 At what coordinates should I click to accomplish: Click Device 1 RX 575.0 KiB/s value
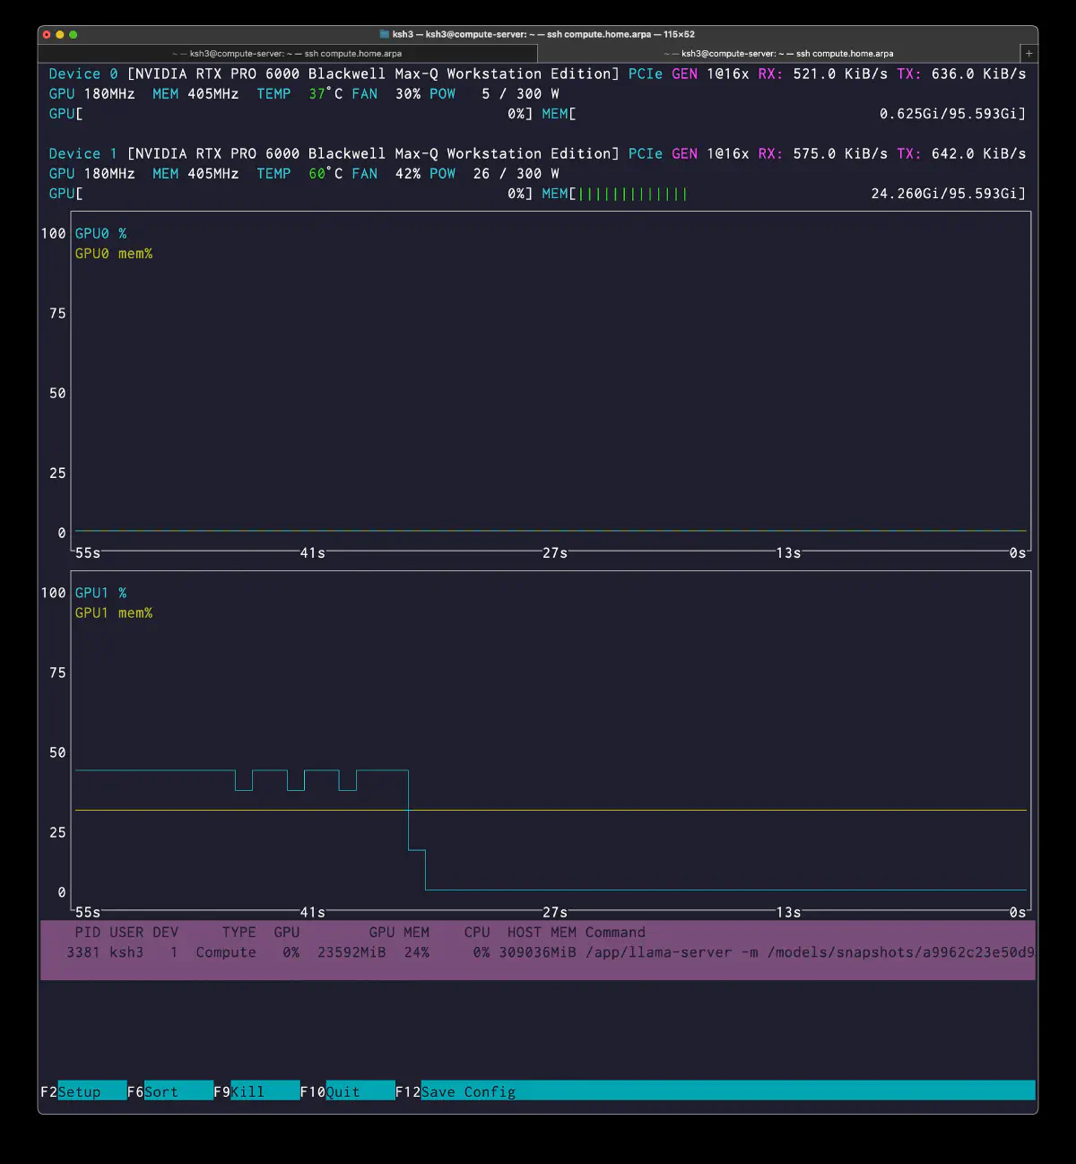point(840,154)
